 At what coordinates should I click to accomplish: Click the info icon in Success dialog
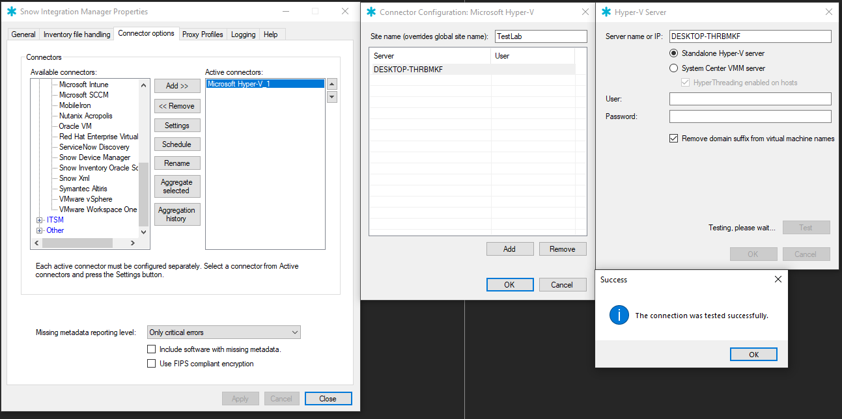(619, 316)
